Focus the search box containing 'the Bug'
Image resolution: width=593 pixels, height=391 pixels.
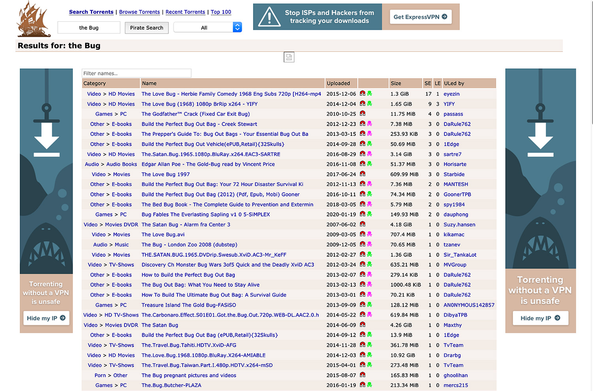pos(89,28)
